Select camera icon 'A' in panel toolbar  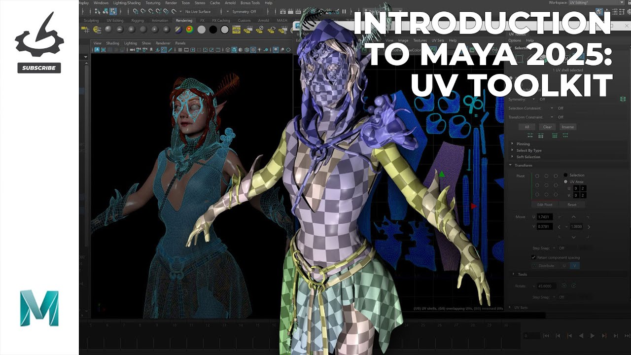(97, 50)
